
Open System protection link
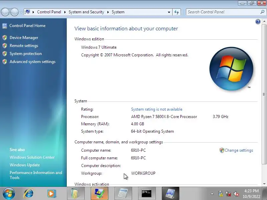pos(26,54)
